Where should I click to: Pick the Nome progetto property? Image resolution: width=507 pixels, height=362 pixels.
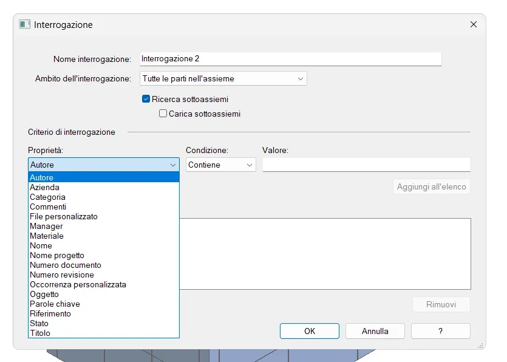click(57, 256)
